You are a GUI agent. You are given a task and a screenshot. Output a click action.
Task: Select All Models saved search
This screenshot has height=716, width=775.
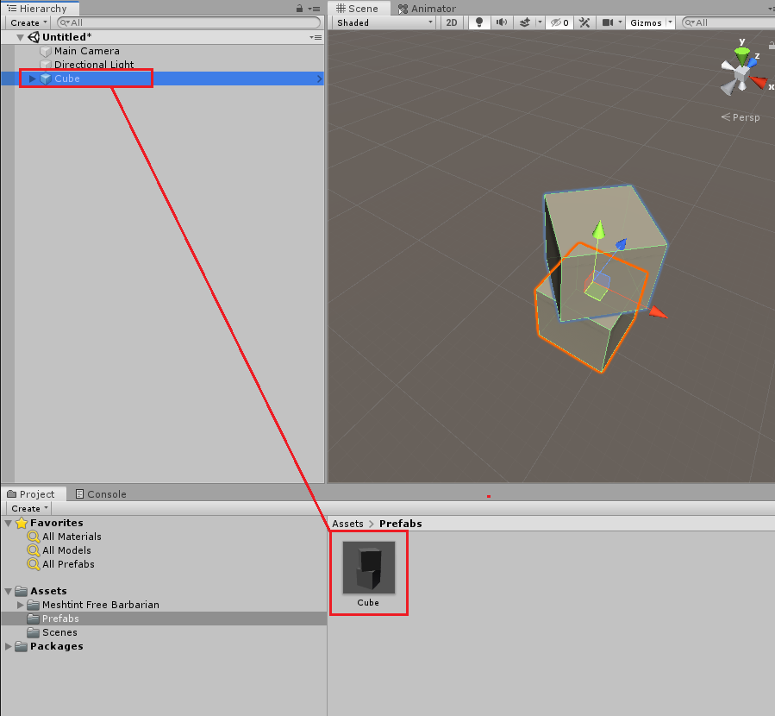66,550
